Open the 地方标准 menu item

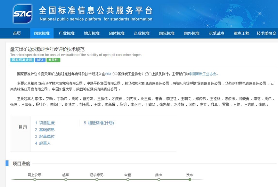tap(92, 33)
